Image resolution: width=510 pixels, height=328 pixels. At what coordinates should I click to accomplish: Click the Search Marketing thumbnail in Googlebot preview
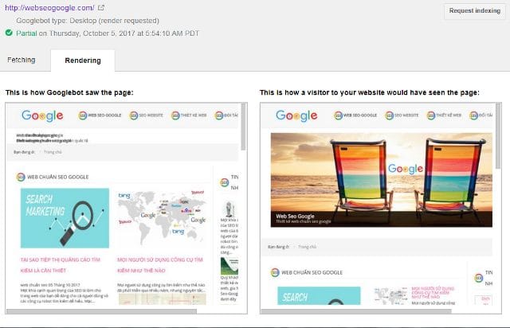(x=65, y=218)
